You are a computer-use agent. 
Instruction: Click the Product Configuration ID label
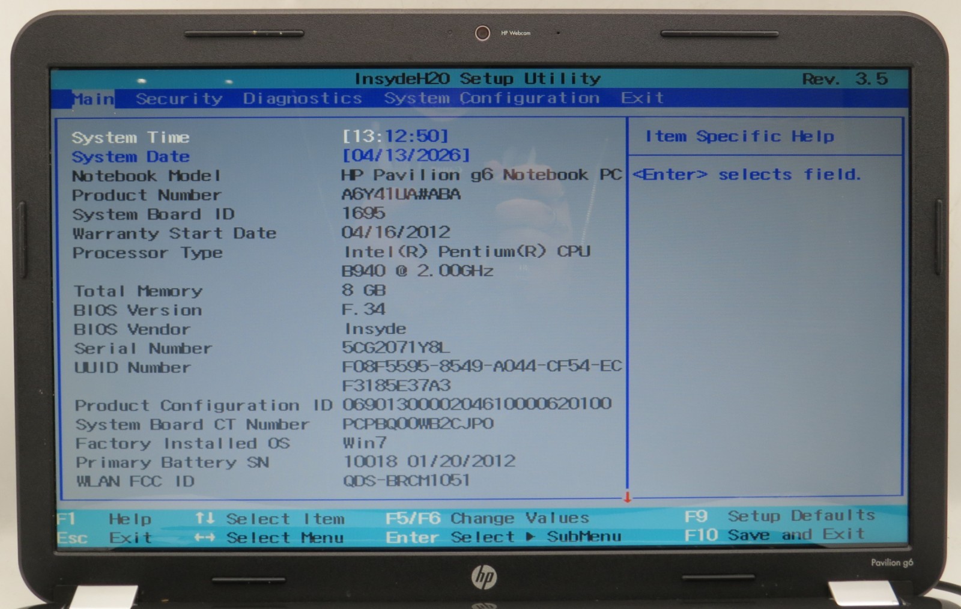pyautogui.click(x=204, y=405)
